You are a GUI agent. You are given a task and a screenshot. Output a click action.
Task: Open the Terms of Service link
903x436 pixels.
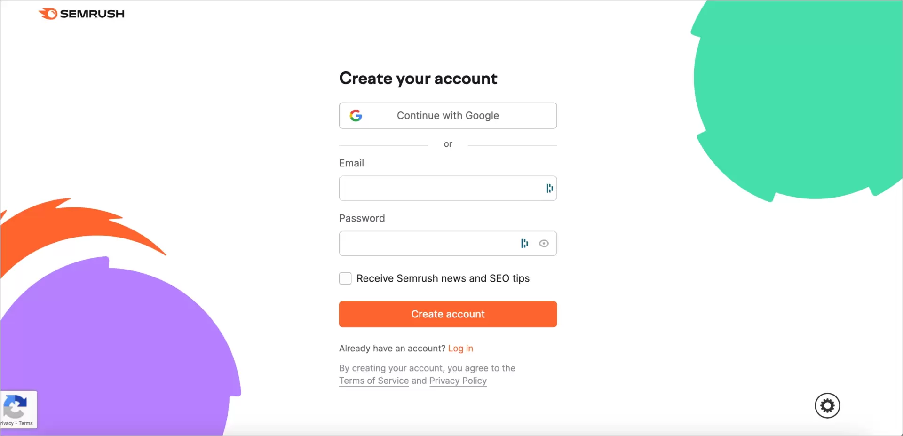pyautogui.click(x=373, y=381)
